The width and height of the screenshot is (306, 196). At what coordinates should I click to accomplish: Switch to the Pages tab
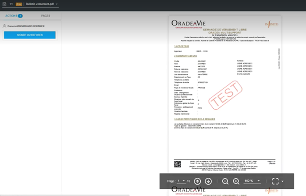[x=45, y=16]
